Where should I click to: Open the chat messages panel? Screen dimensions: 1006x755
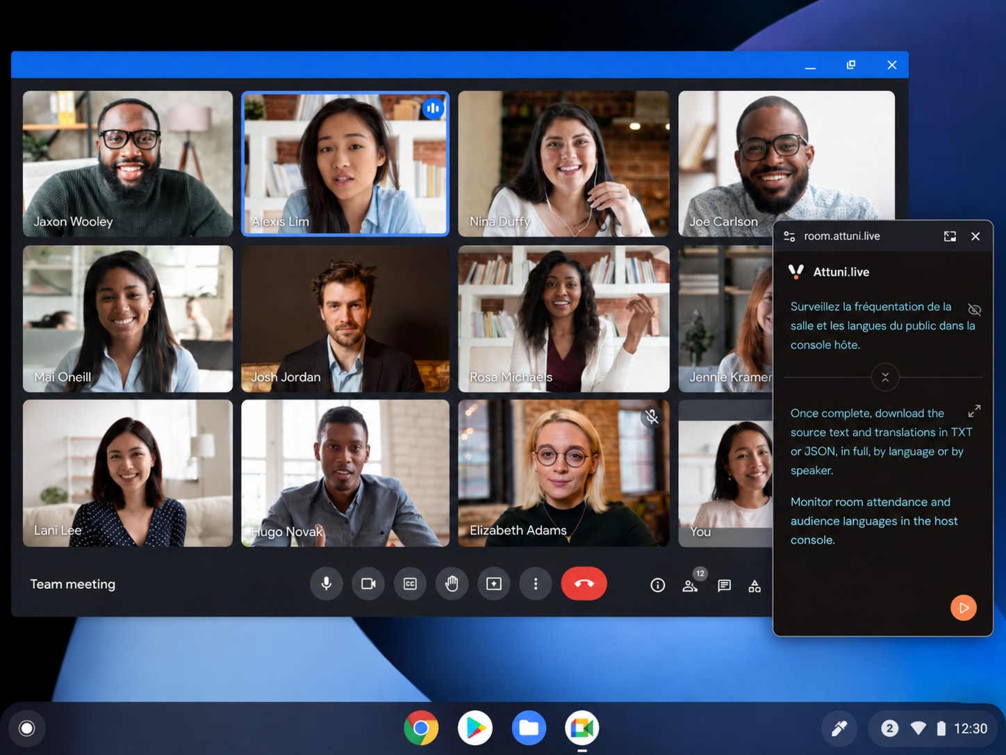pos(724,585)
